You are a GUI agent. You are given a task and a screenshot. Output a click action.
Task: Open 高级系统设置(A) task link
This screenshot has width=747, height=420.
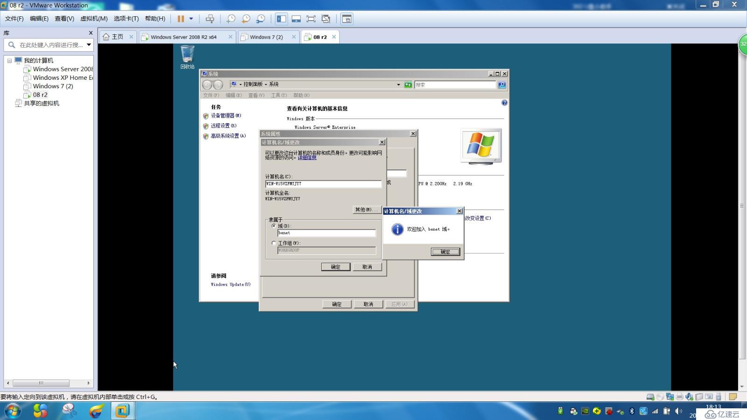coord(228,136)
